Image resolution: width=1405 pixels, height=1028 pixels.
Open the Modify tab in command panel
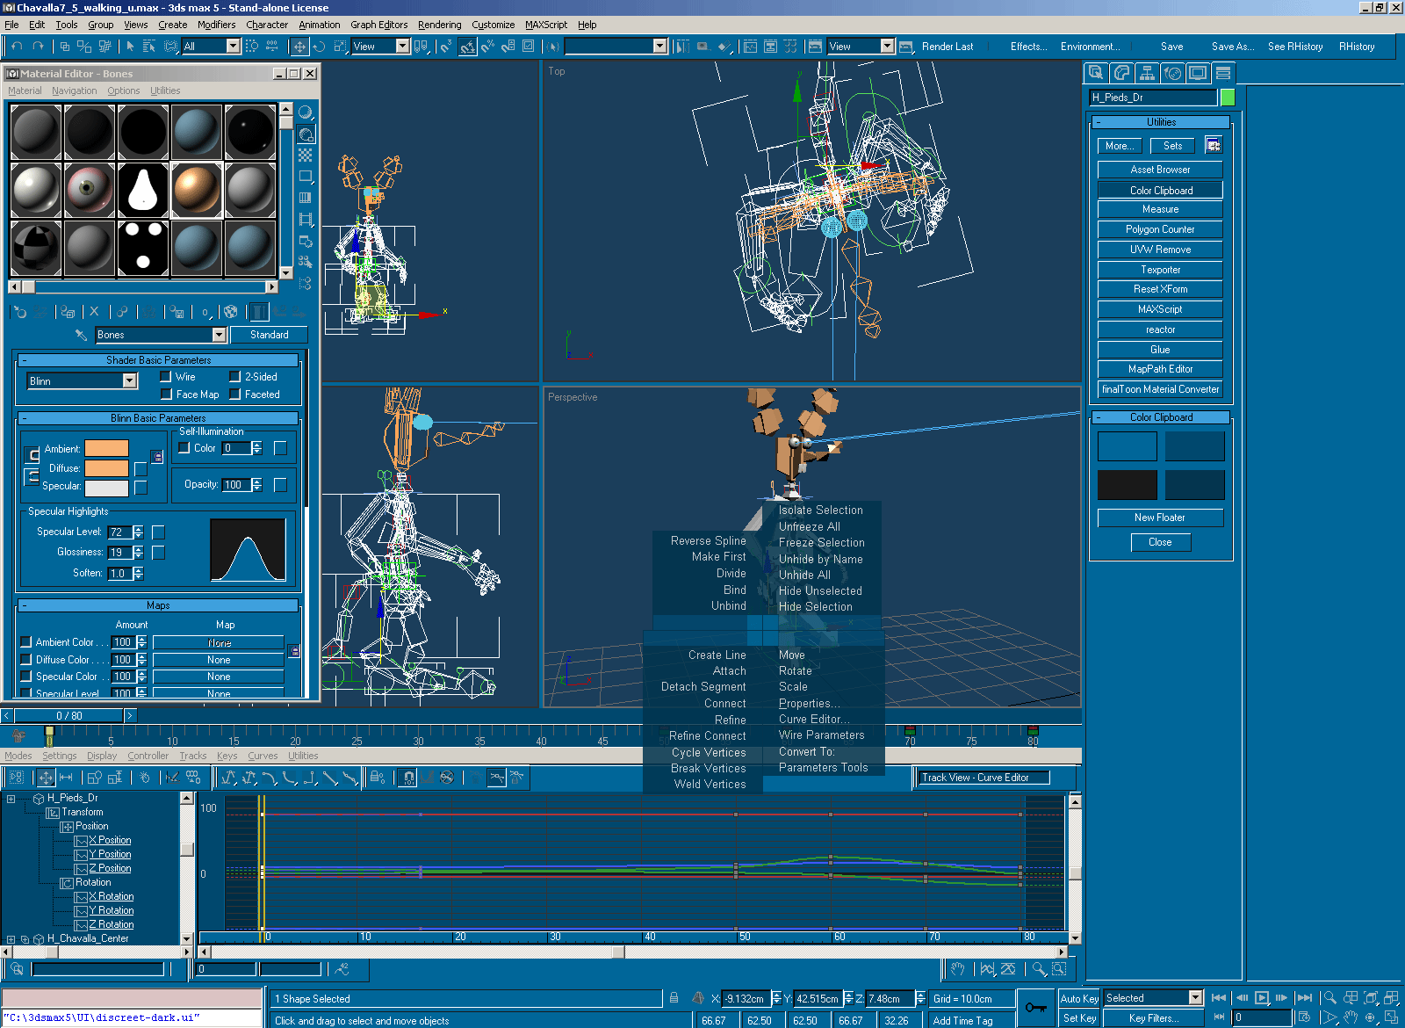pyautogui.click(x=1121, y=73)
